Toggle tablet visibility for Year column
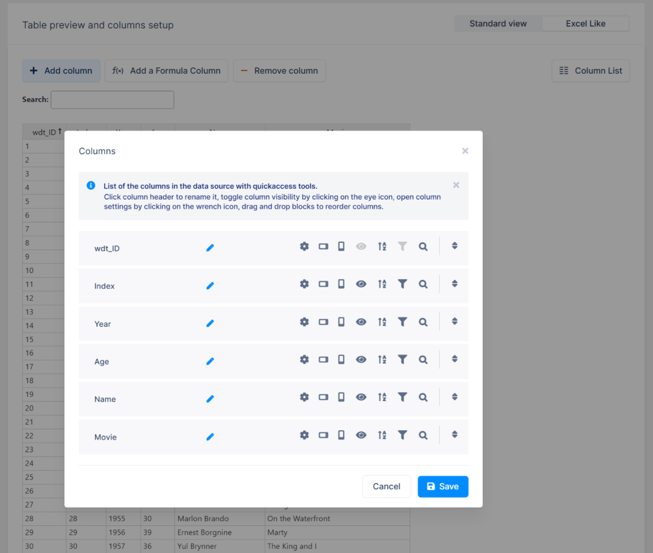 [x=323, y=322]
